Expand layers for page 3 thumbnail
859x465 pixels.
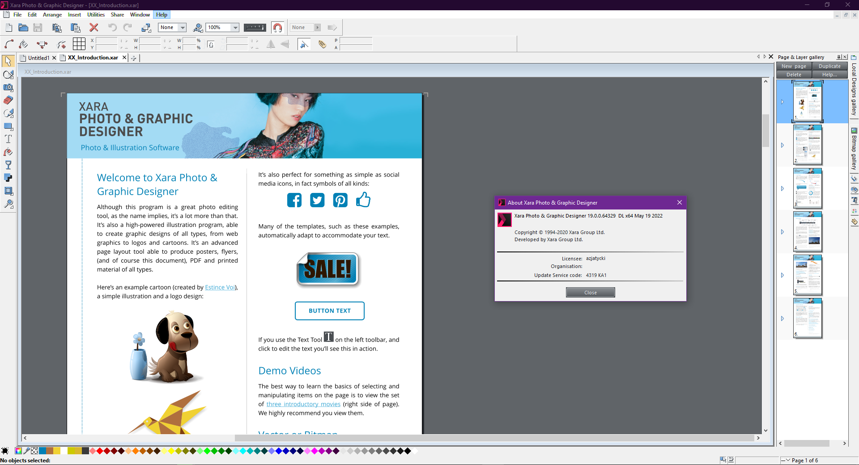coord(782,189)
